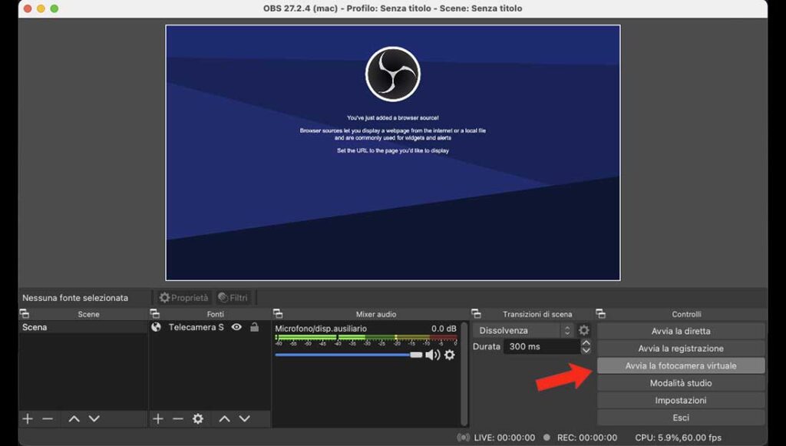Click Avvia la fotocamera virtuale button
This screenshot has width=786, height=446.
(x=681, y=366)
